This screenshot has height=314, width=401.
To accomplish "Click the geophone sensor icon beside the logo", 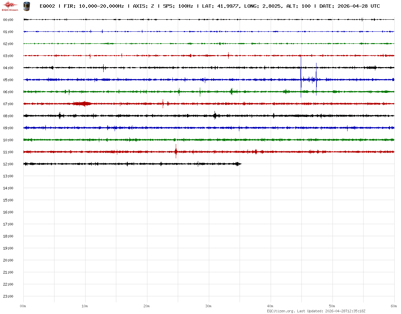I will pos(26,6).
